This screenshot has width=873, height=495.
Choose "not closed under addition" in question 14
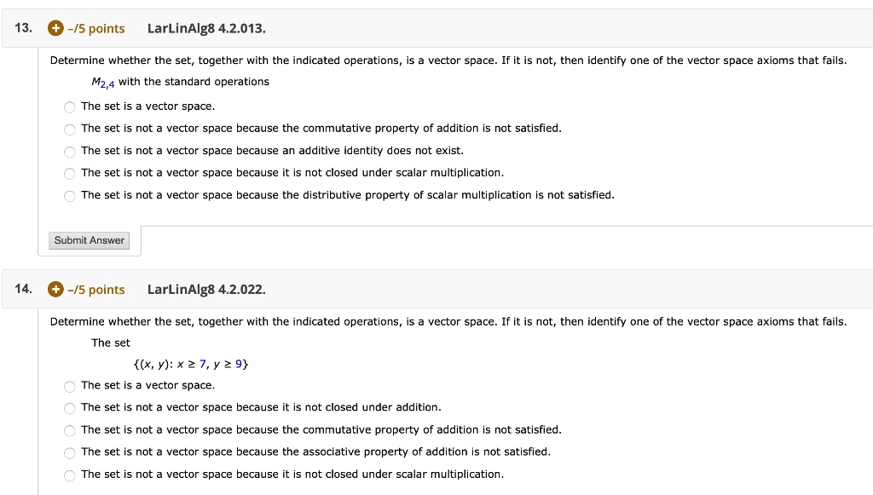point(69,408)
